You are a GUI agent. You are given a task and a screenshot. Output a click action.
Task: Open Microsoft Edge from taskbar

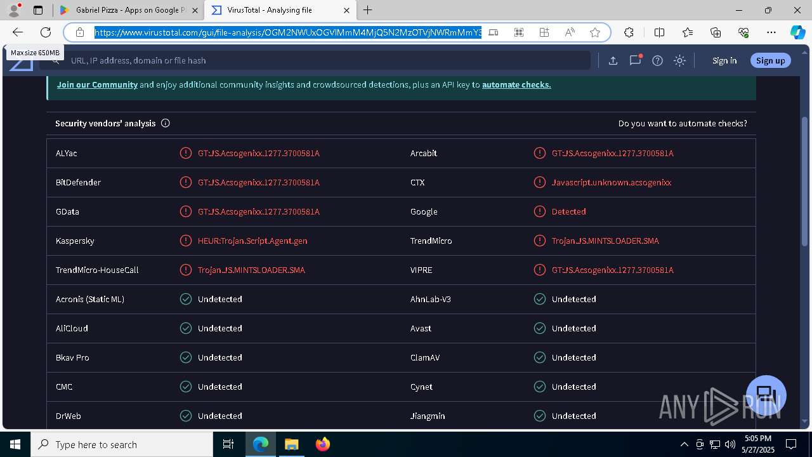[x=261, y=444]
